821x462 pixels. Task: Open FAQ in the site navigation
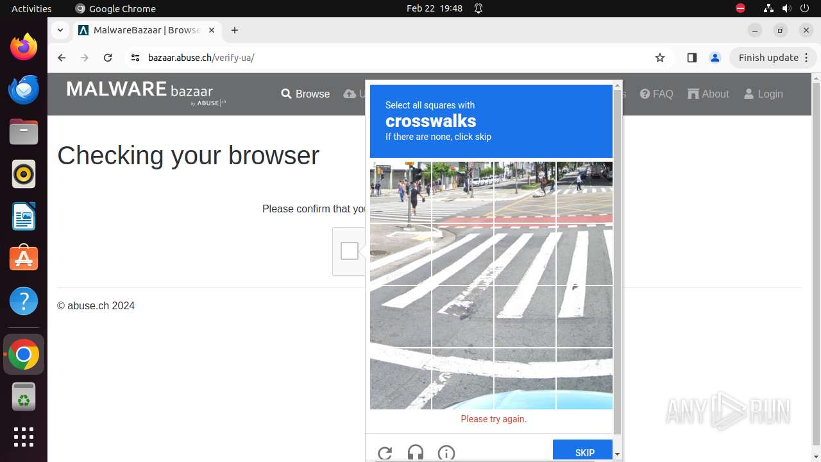(x=657, y=94)
